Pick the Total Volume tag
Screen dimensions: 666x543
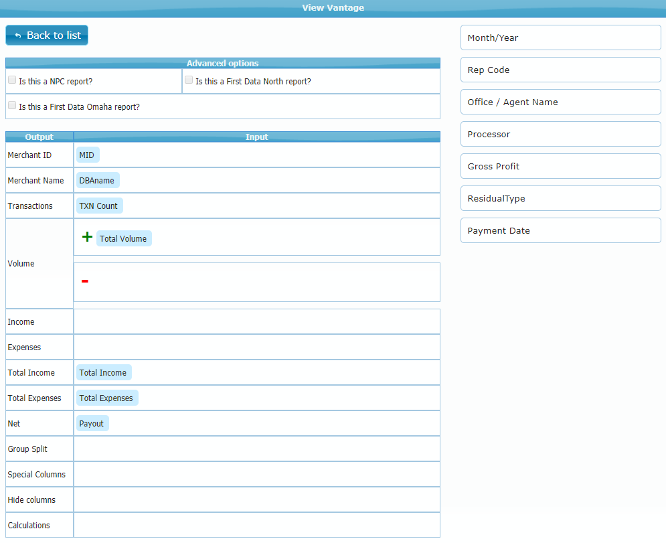coord(124,238)
